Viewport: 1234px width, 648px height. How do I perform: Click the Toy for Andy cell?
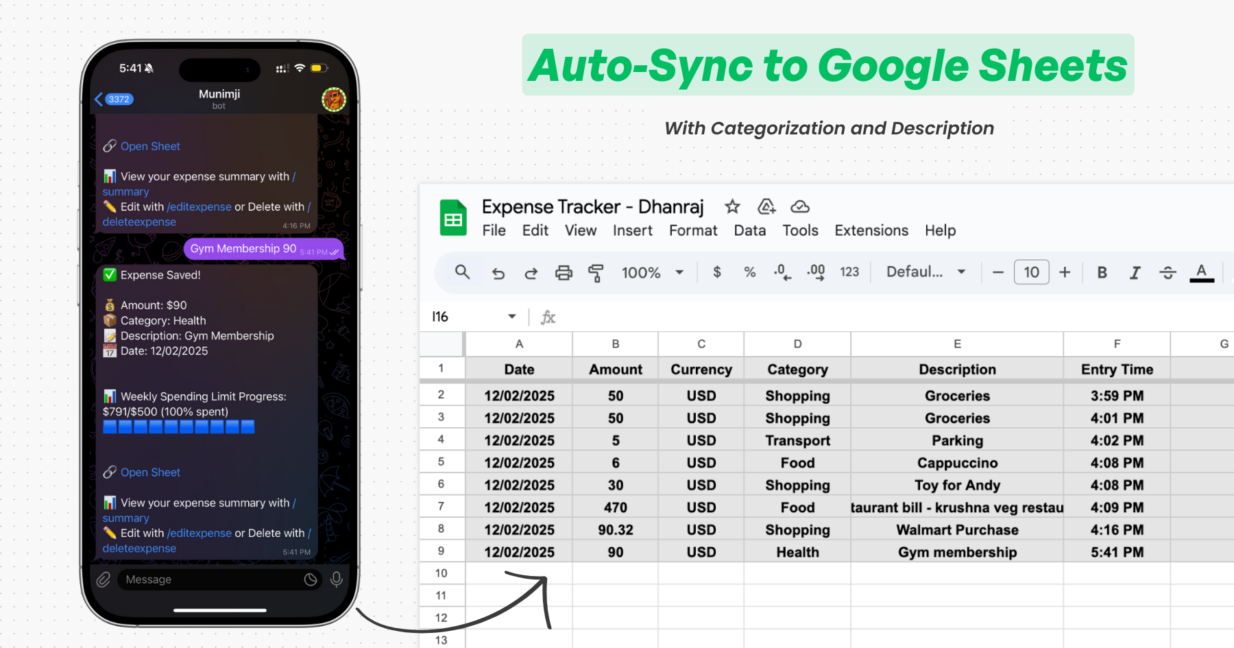coord(957,485)
